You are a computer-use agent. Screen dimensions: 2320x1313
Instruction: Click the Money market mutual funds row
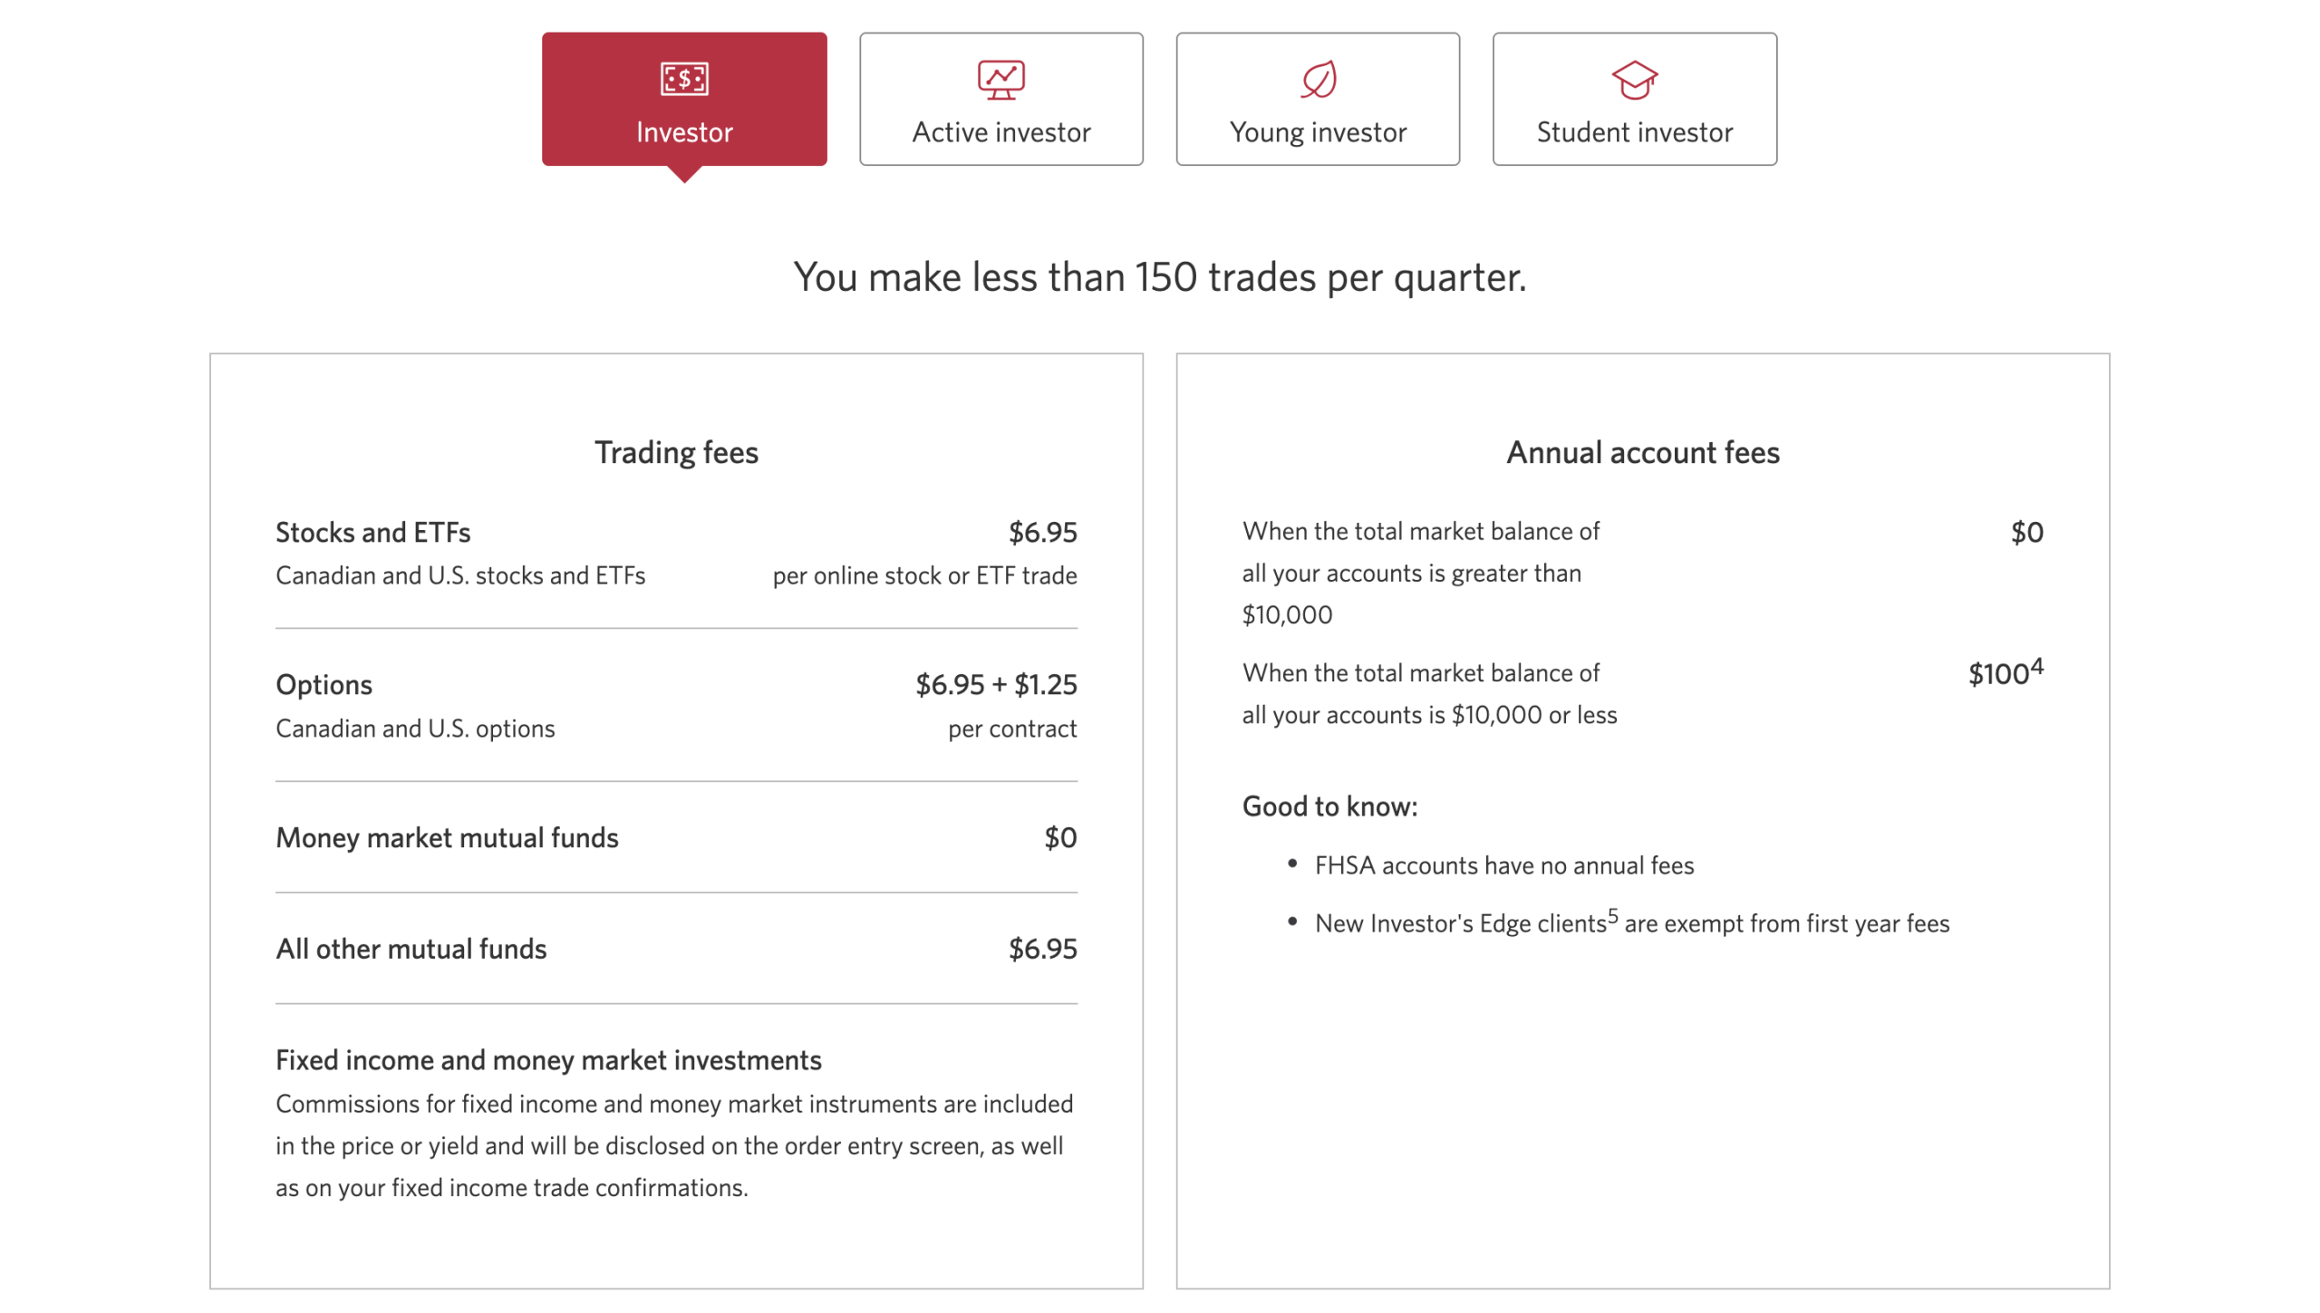pyautogui.click(x=447, y=837)
